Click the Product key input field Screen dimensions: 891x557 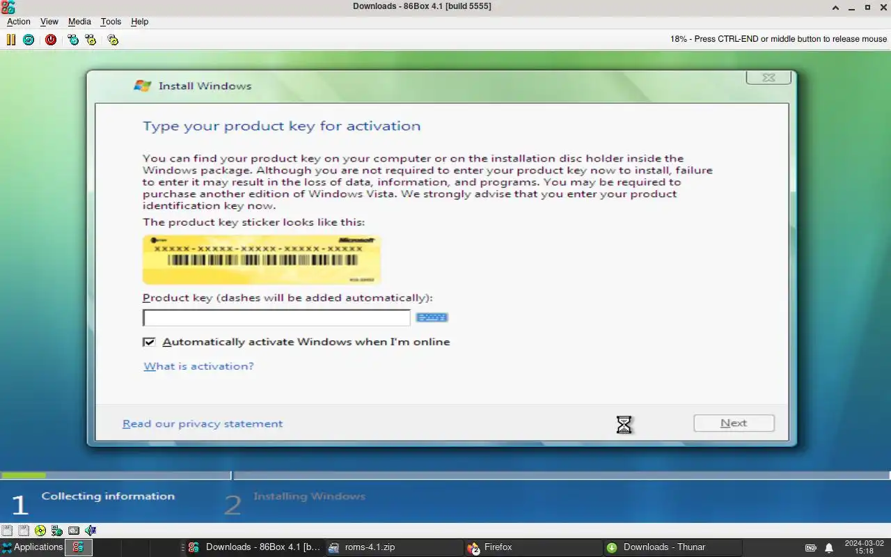click(276, 317)
